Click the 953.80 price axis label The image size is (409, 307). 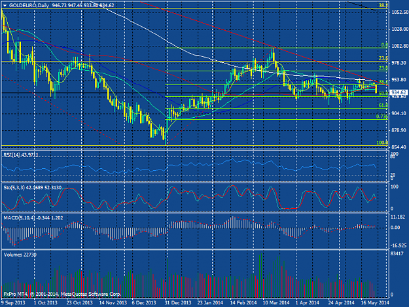click(399, 80)
